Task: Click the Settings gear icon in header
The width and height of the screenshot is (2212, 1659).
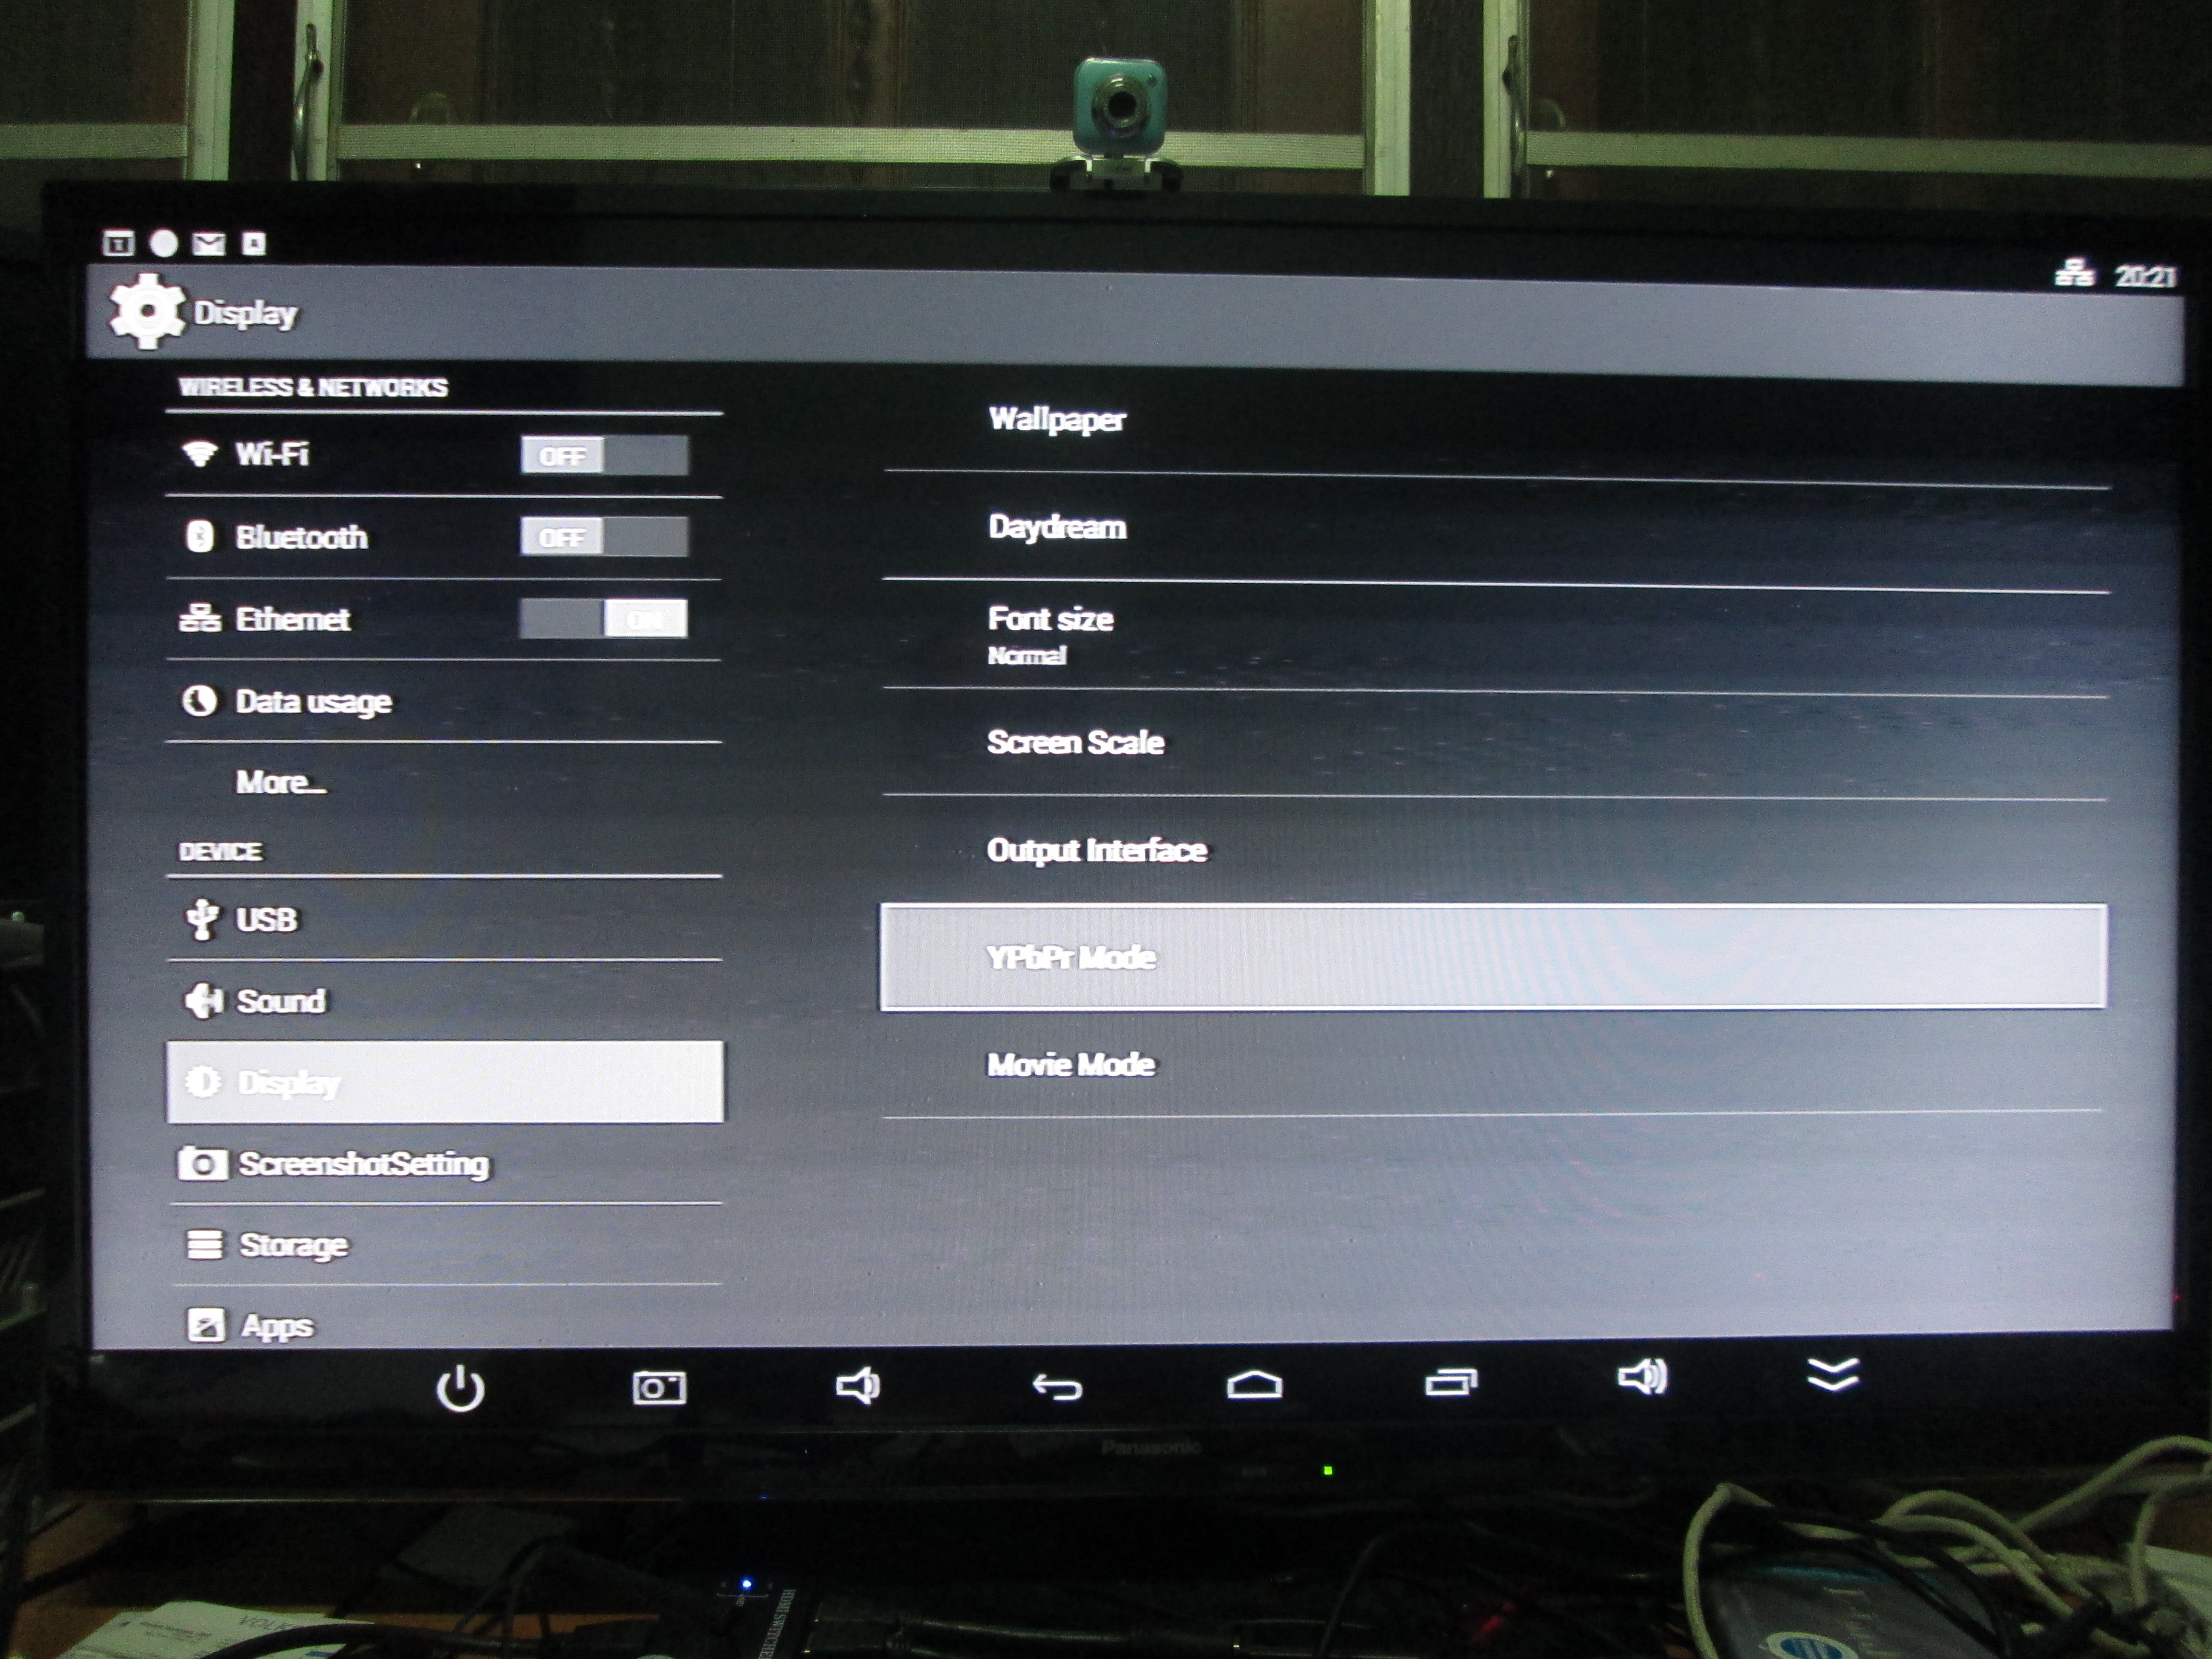Action: click(x=147, y=311)
